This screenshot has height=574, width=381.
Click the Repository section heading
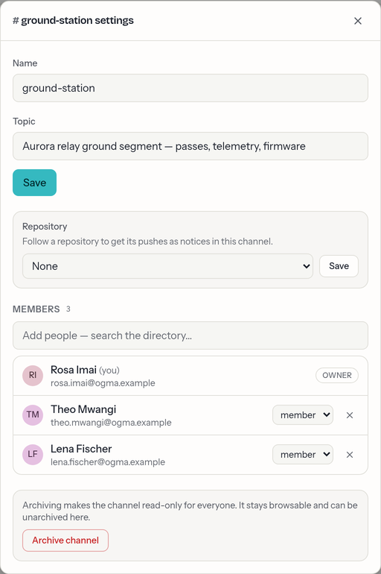point(45,227)
